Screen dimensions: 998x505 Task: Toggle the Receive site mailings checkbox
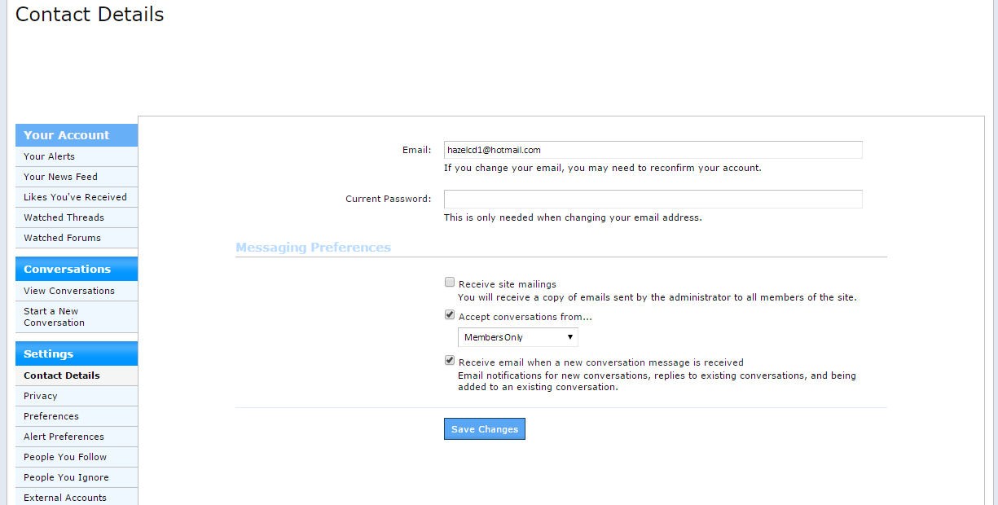coord(450,283)
